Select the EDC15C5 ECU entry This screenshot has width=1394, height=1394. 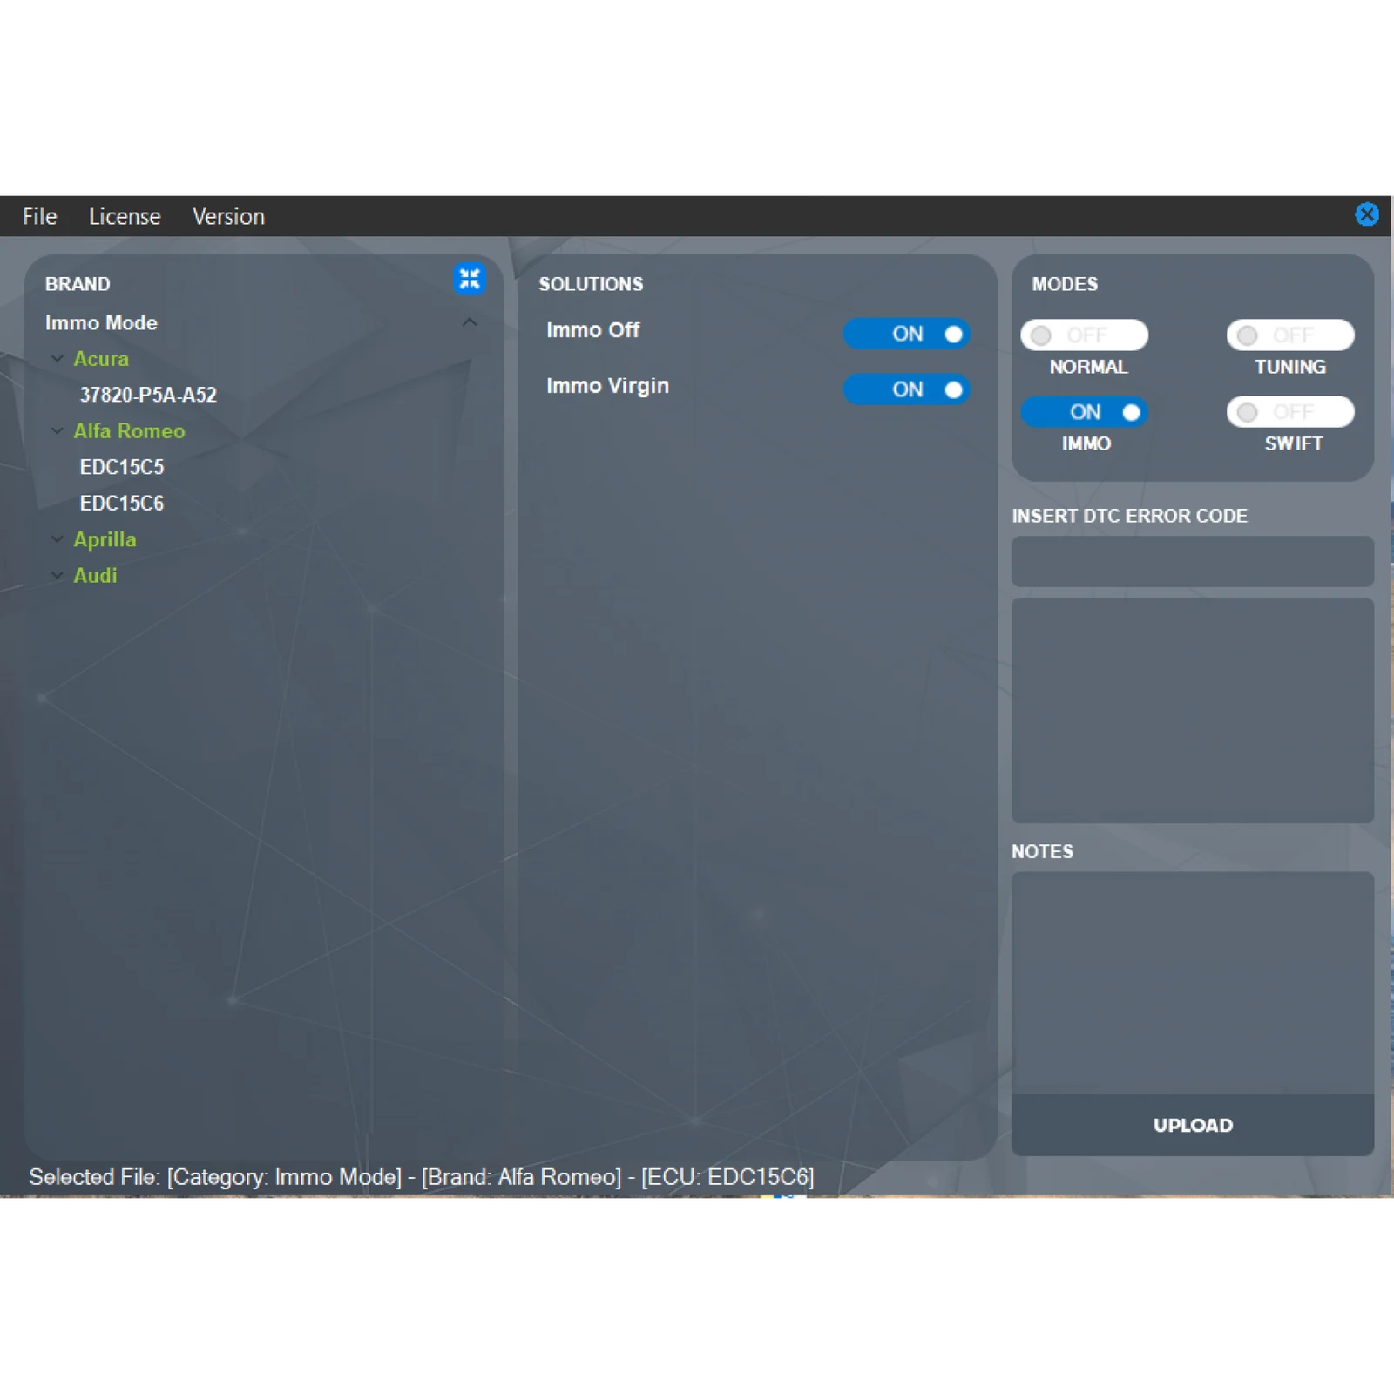point(122,467)
